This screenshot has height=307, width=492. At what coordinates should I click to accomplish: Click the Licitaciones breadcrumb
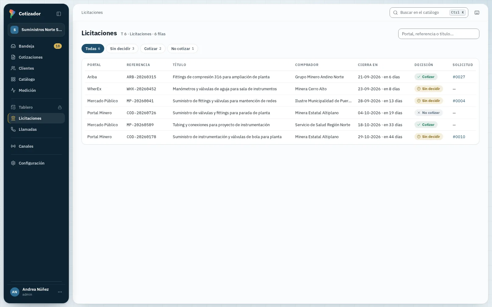[92, 13]
